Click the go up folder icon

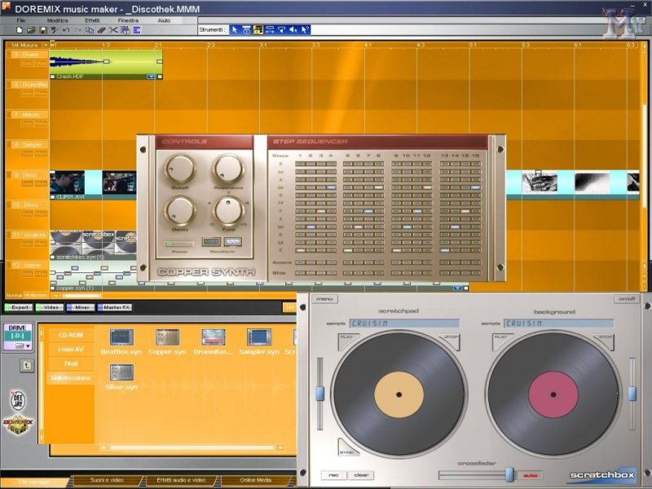click(x=26, y=366)
